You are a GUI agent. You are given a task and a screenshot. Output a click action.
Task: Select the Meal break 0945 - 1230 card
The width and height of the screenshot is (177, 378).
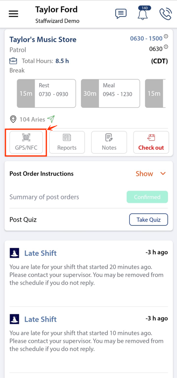click(x=110, y=93)
